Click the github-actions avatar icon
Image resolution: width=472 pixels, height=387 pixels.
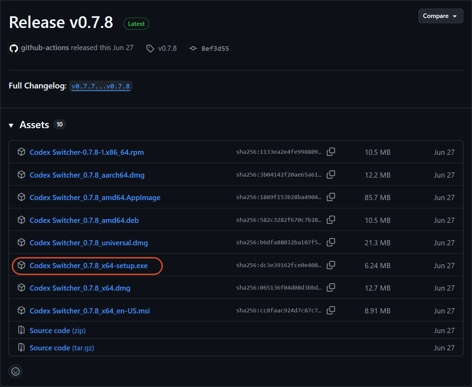[14, 48]
